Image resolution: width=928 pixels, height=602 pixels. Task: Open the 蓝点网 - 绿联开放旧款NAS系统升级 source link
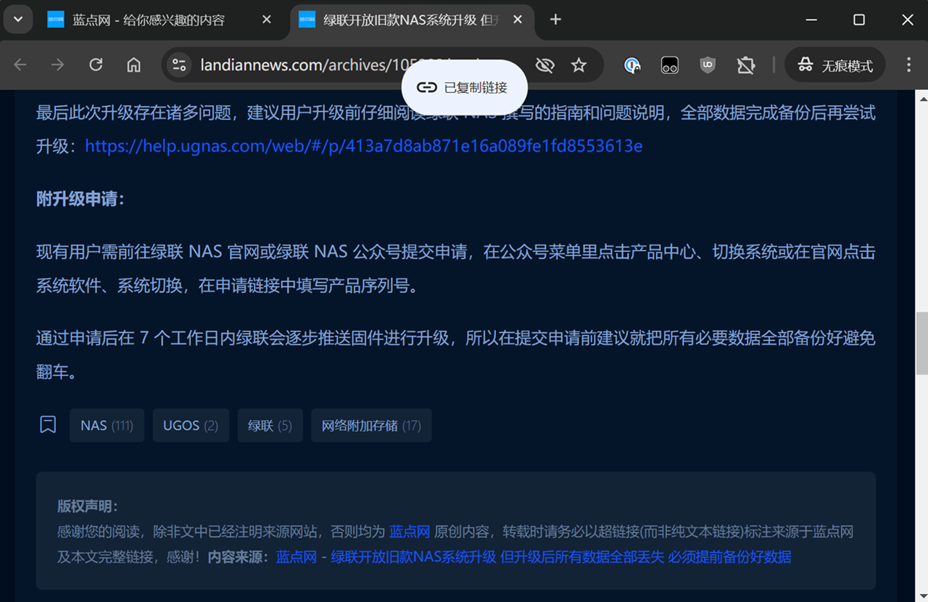click(x=534, y=557)
